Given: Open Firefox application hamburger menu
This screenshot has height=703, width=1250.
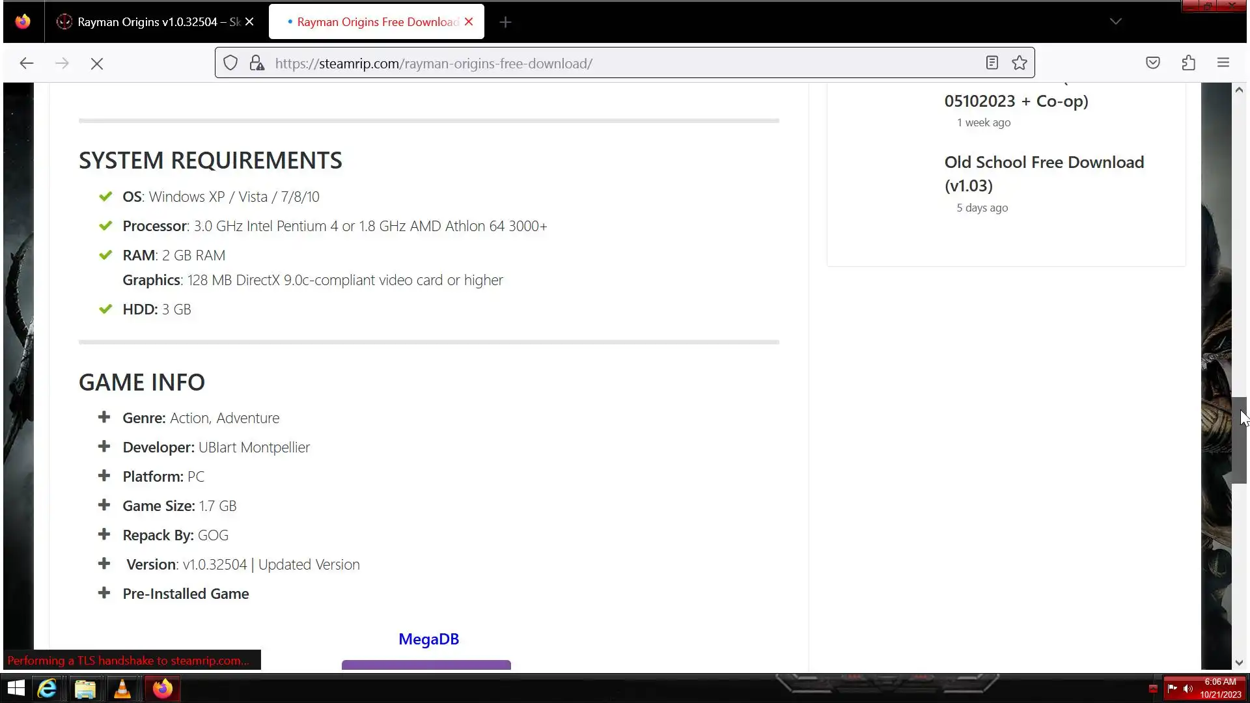Looking at the screenshot, I should coord(1223,63).
